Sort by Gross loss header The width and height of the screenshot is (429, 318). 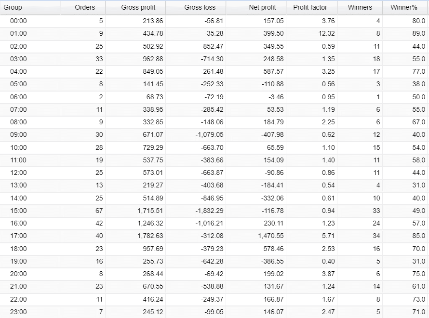click(x=200, y=7)
